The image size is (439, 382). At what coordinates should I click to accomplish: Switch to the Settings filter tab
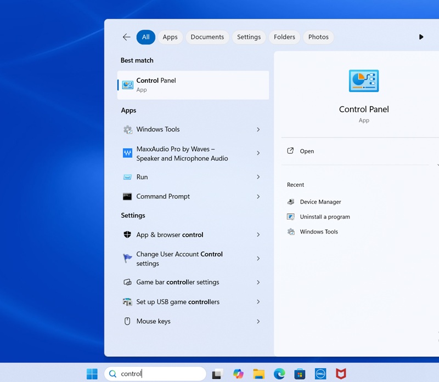tap(249, 37)
